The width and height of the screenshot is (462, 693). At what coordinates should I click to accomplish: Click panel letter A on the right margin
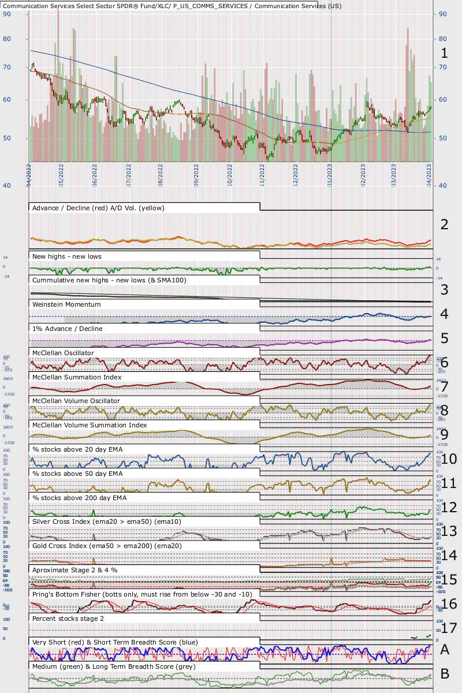pos(445,650)
